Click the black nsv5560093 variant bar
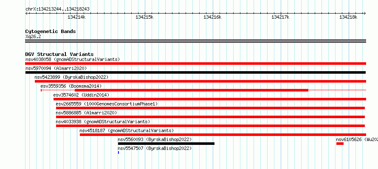The image size is (378, 169). click(x=166, y=144)
